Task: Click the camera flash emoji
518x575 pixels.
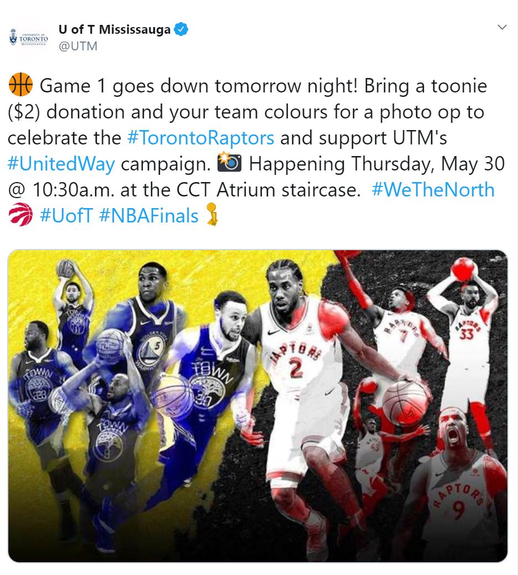Action: tap(230, 163)
